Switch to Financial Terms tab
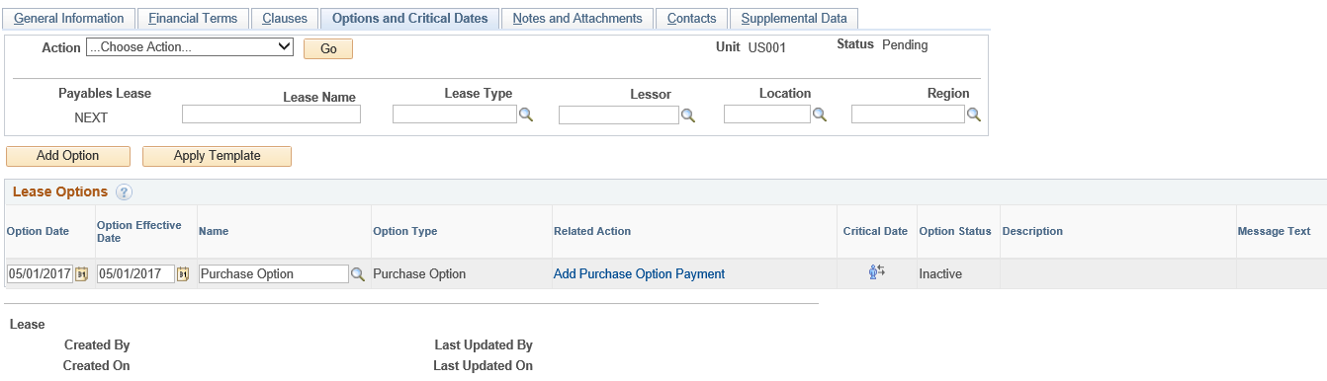 pyautogui.click(x=193, y=18)
